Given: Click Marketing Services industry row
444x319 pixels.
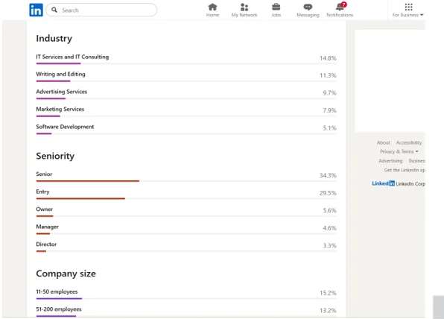Looking at the screenshot, I should (x=186, y=111).
